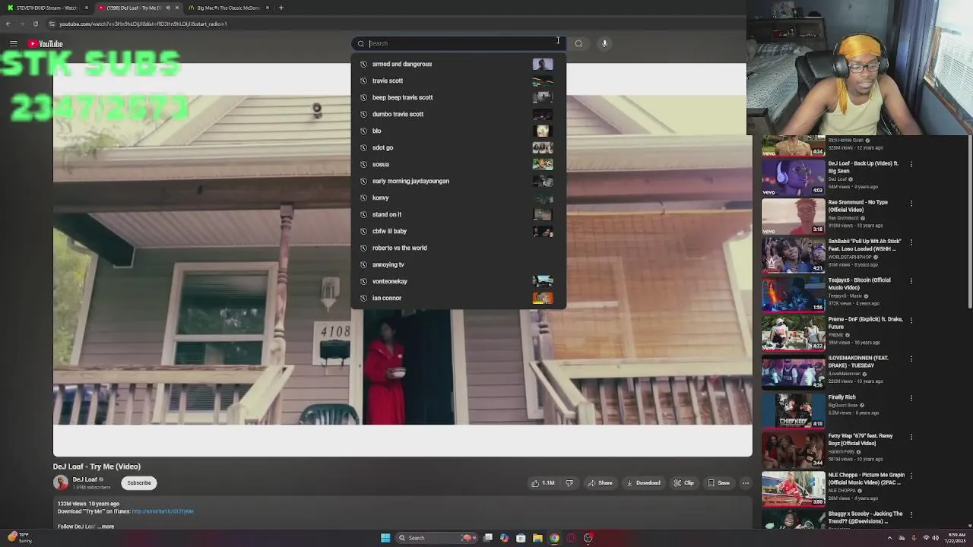Pick 'annoying tv' suggestion

[458, 264]
